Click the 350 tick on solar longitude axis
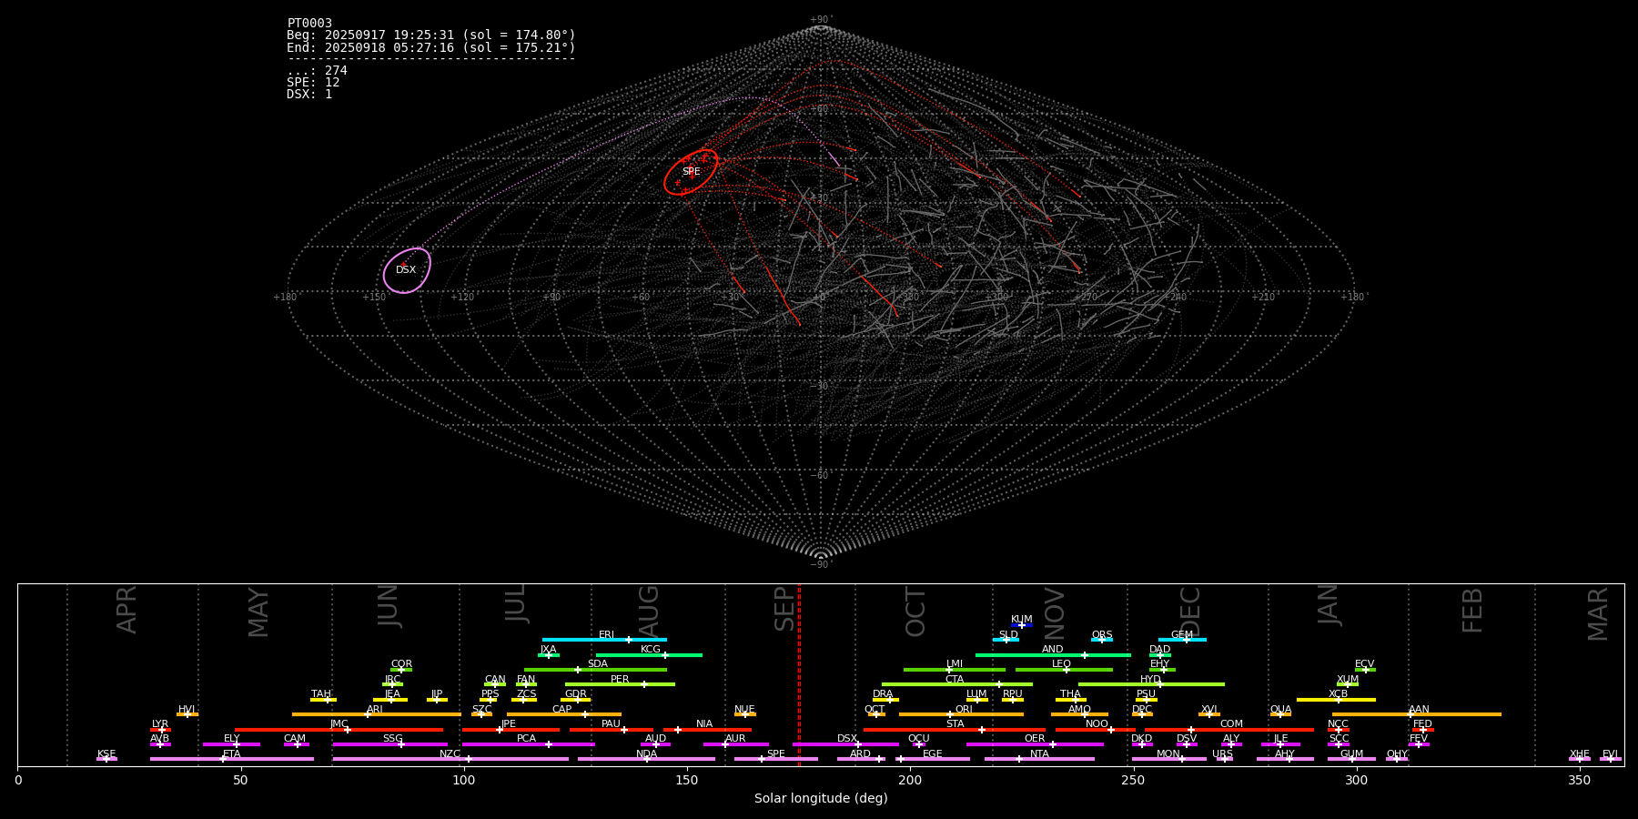Image resolution: width=1638 pixels, height=819 pixels. [1580, 780]
